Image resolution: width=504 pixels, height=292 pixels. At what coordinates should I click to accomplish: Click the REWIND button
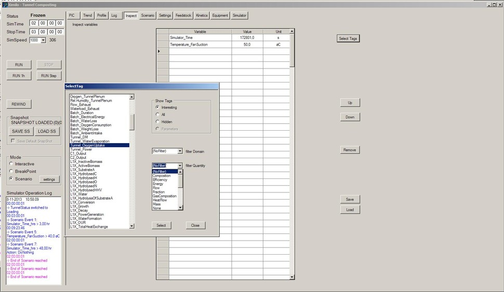click(19, 104)
